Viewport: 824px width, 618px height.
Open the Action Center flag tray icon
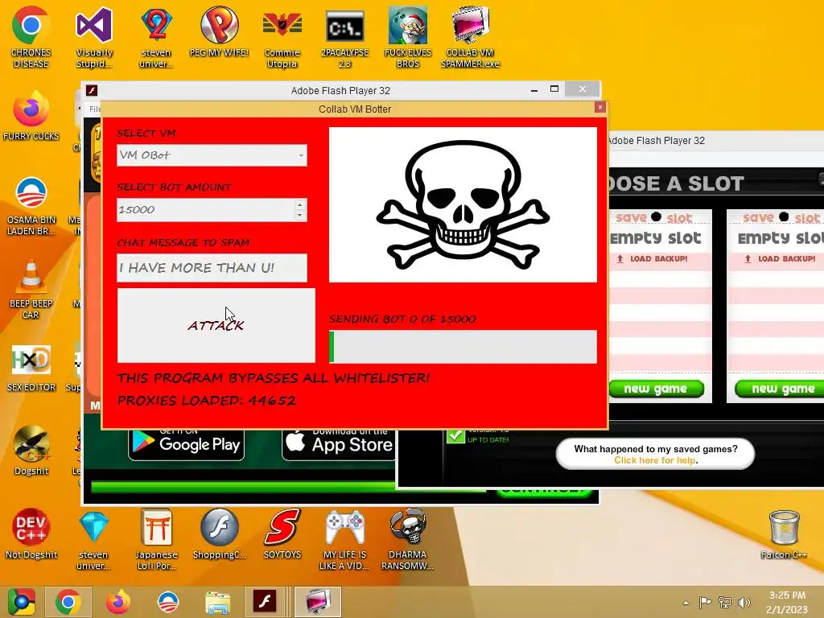click(x=705, y=602)
